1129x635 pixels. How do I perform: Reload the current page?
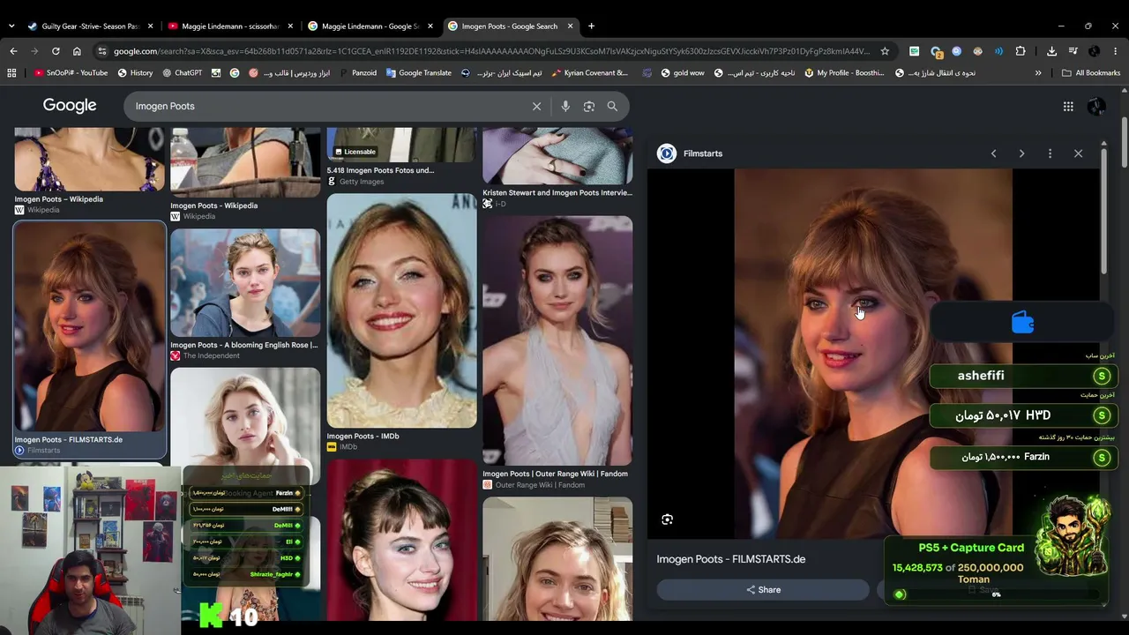point(56,51)
